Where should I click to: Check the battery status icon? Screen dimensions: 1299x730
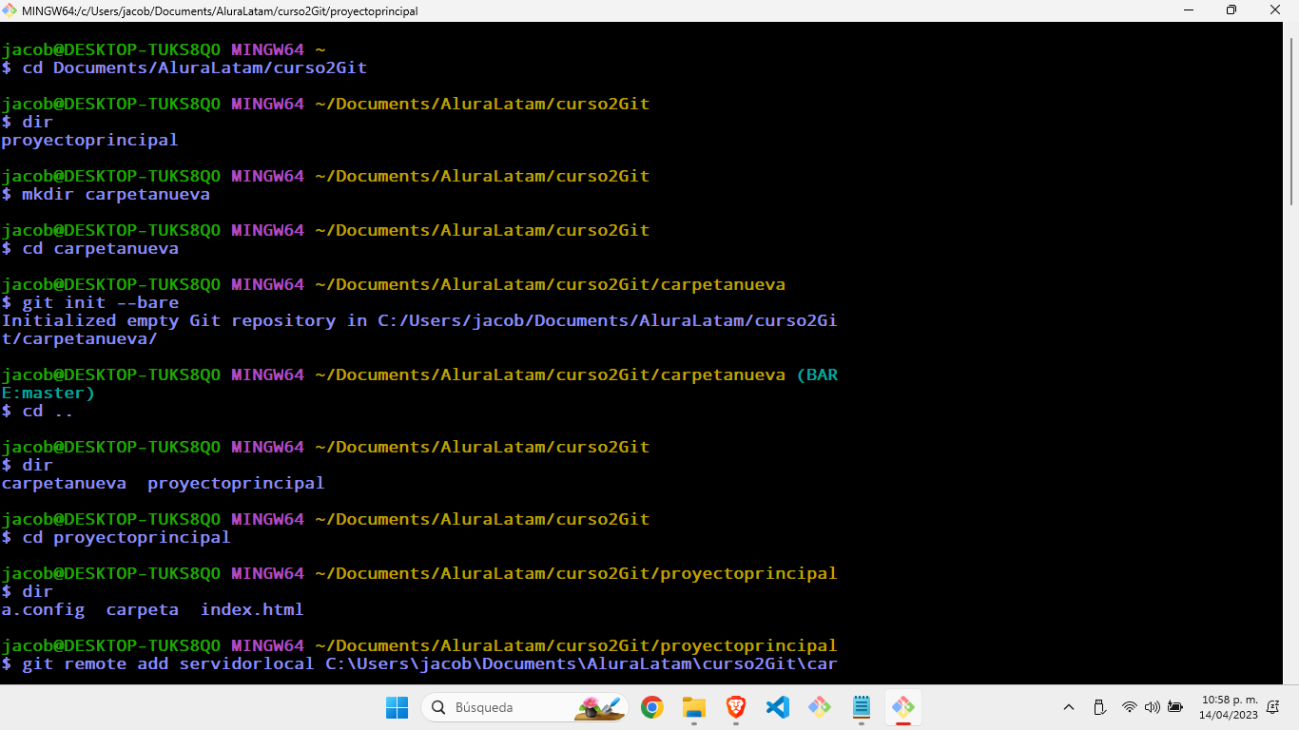[1175, 707]
